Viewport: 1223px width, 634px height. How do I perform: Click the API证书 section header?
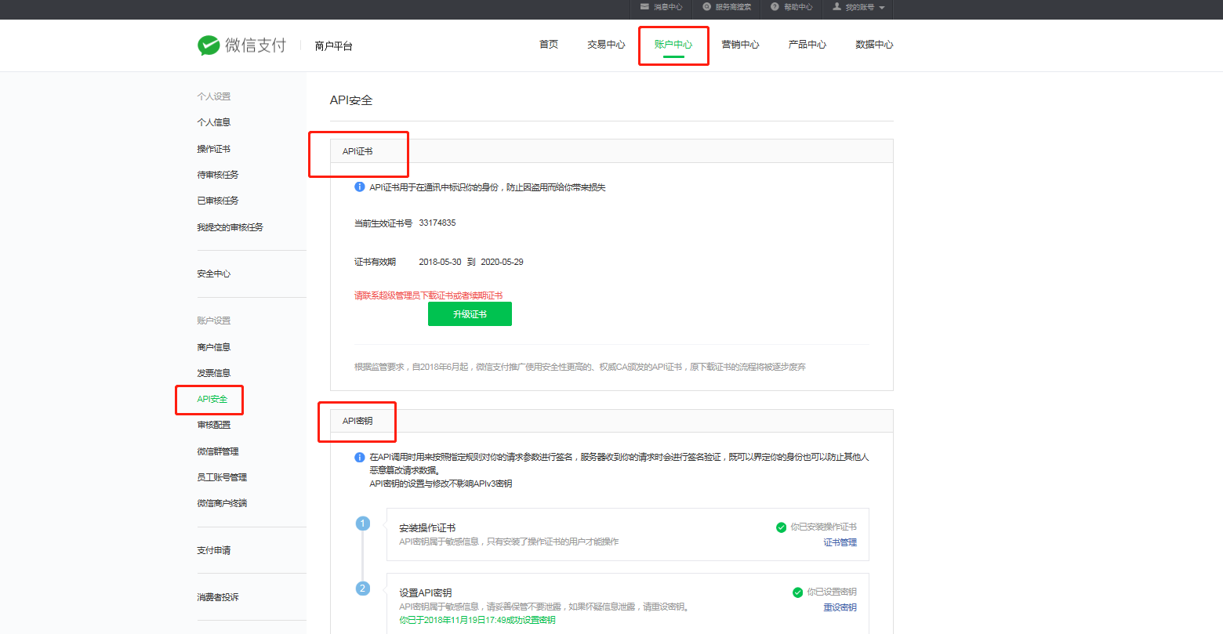click(x=611, y=151)
